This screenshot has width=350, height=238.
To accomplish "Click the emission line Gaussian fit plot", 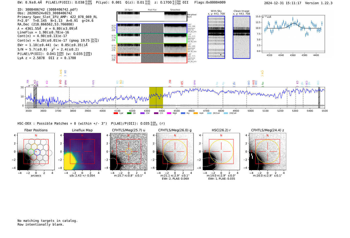I will tap(293, 34).
